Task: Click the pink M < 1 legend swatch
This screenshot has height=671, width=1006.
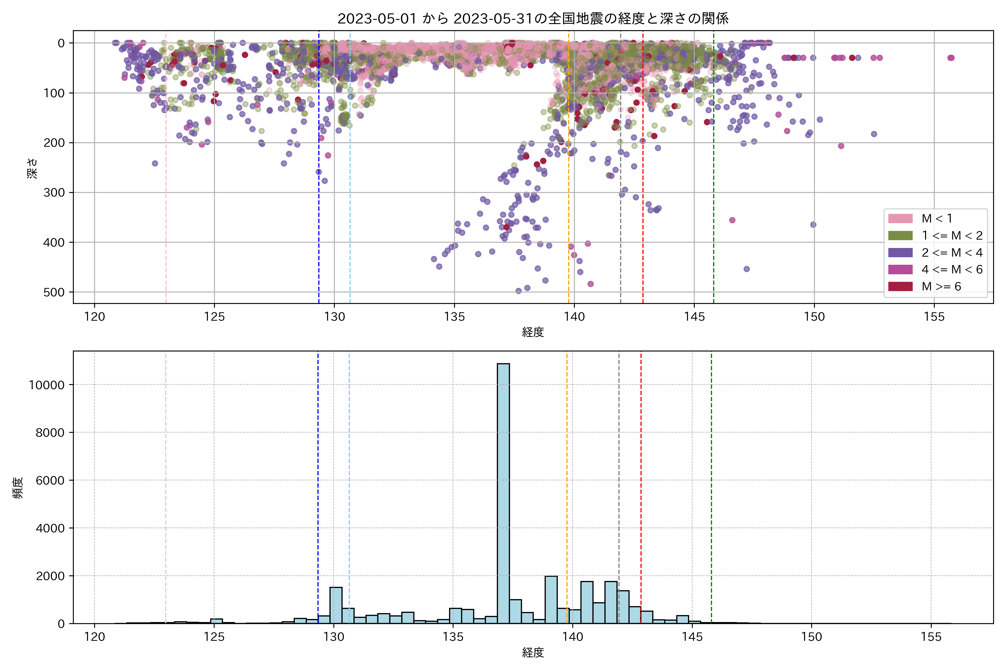Action: pyautogui.click(x=900, y=219)
